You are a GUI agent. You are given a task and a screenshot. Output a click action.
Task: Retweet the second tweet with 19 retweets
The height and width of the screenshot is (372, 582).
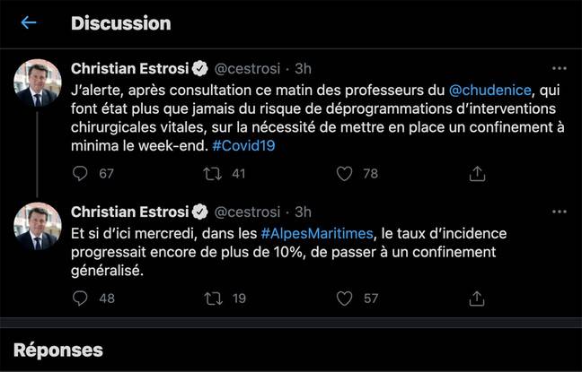(x=213, y=298)
